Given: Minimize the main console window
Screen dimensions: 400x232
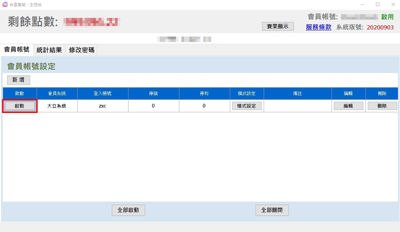Looking at the screenshot, I should (x=362, y=5).
